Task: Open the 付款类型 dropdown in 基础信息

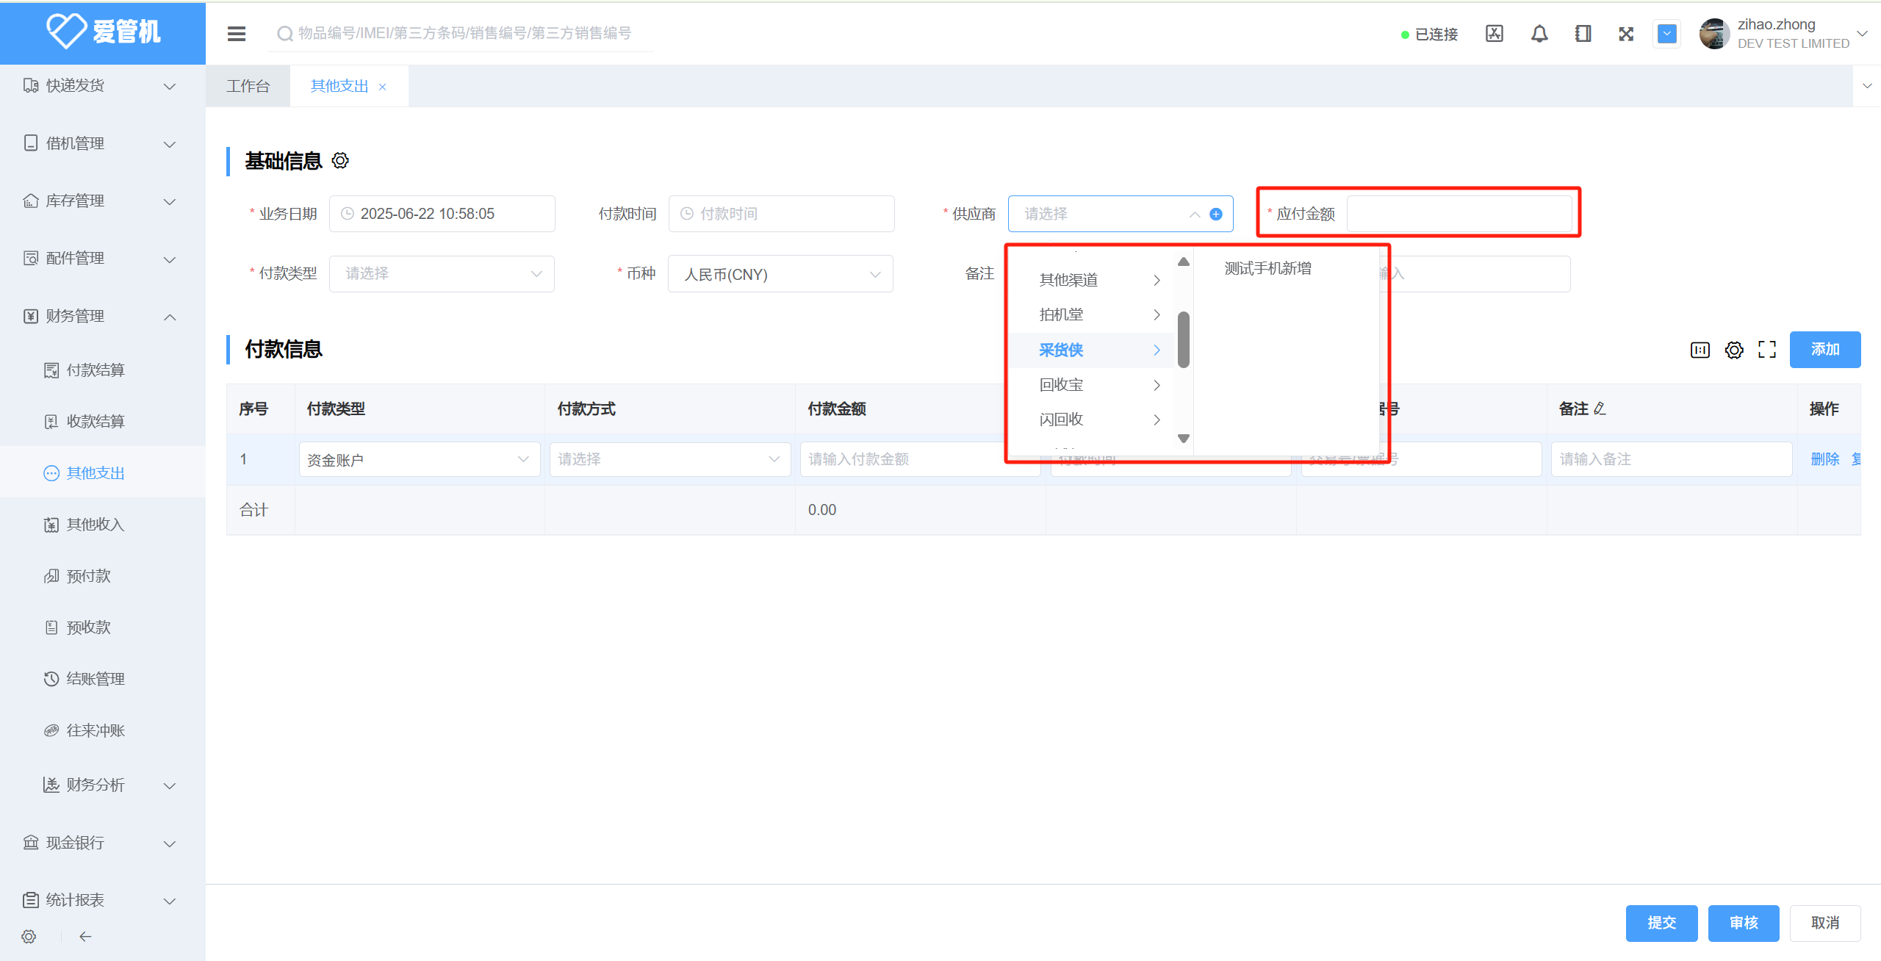Action: [442, 273]
